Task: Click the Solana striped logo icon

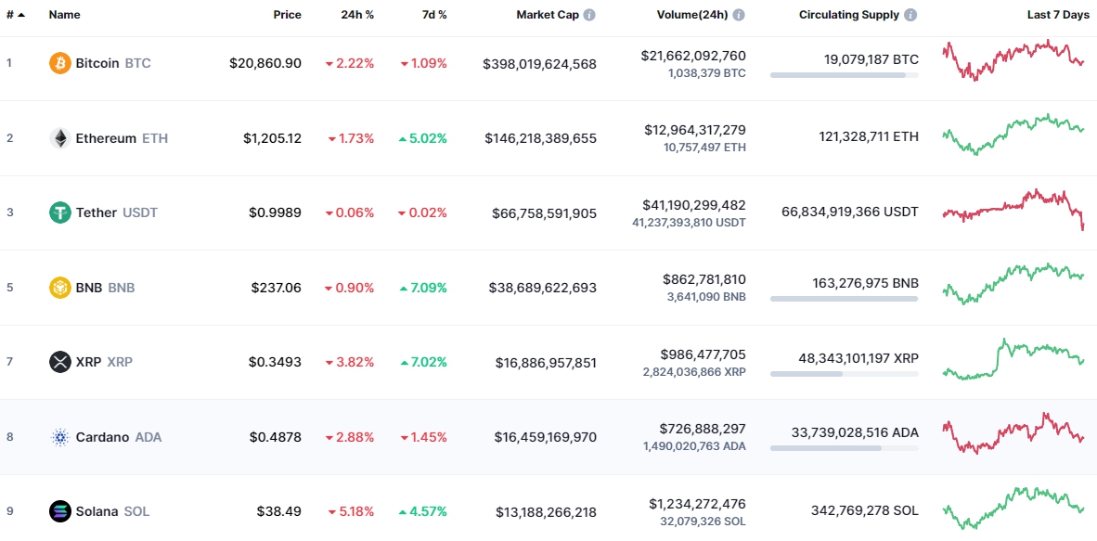Action: [60, 511]
